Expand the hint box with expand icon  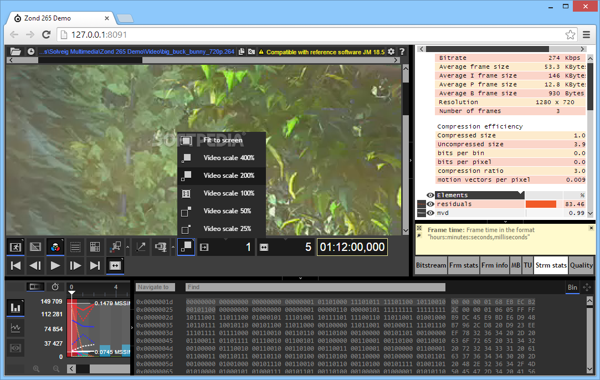pos(419,228)
